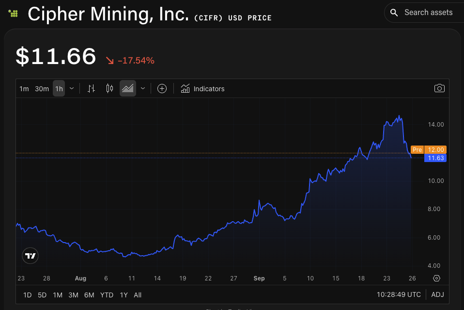
Task: Take a snapshot using the camera icon
Action: click(439, 88)
